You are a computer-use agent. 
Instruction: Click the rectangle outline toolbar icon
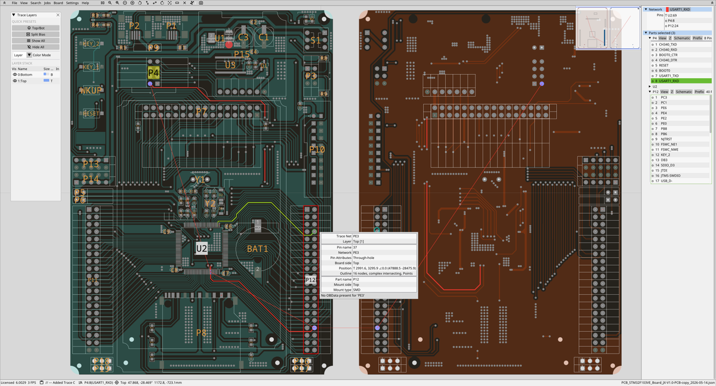[177, 3]
